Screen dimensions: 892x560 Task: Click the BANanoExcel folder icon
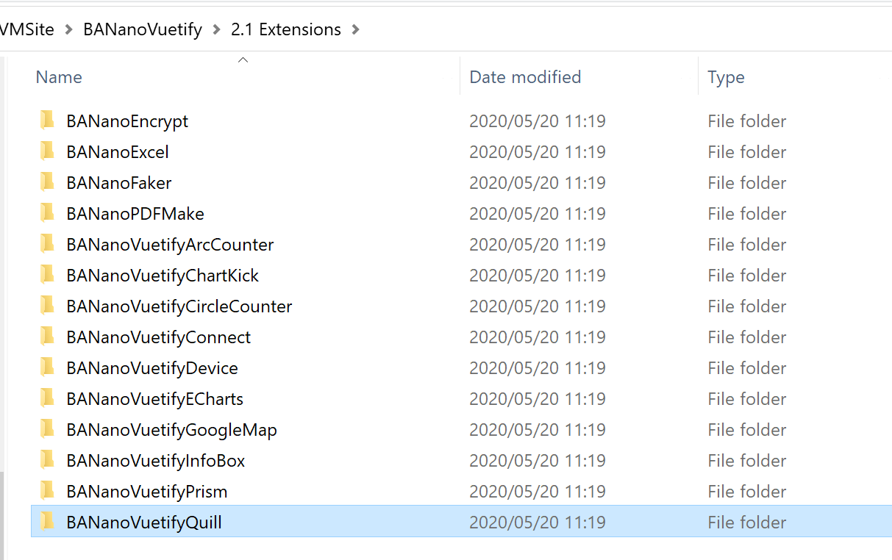click(47, 151)
